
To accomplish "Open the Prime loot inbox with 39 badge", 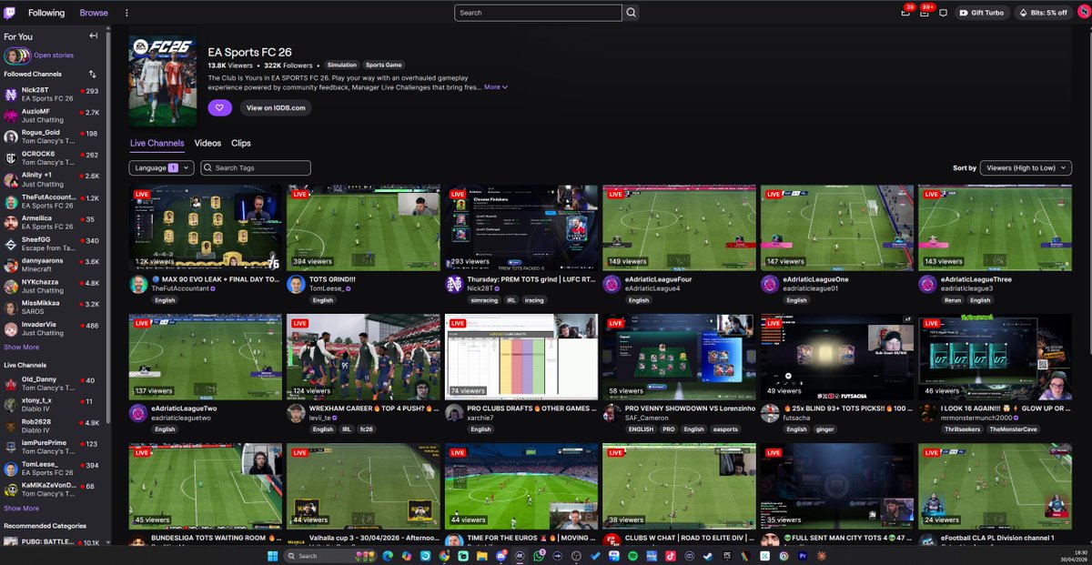I will click(x=905, y=13).
